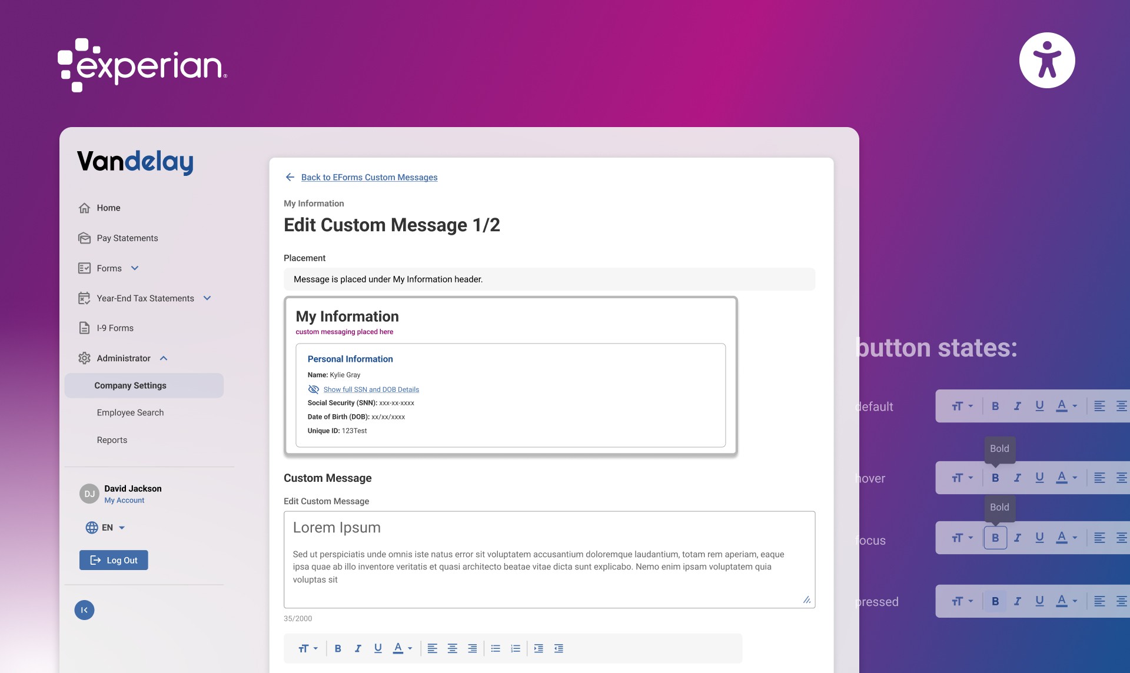This screenshot has width=1130, height=673.
Task: Open the text size dropdown in editor toolbar
Action: (308, 648)
